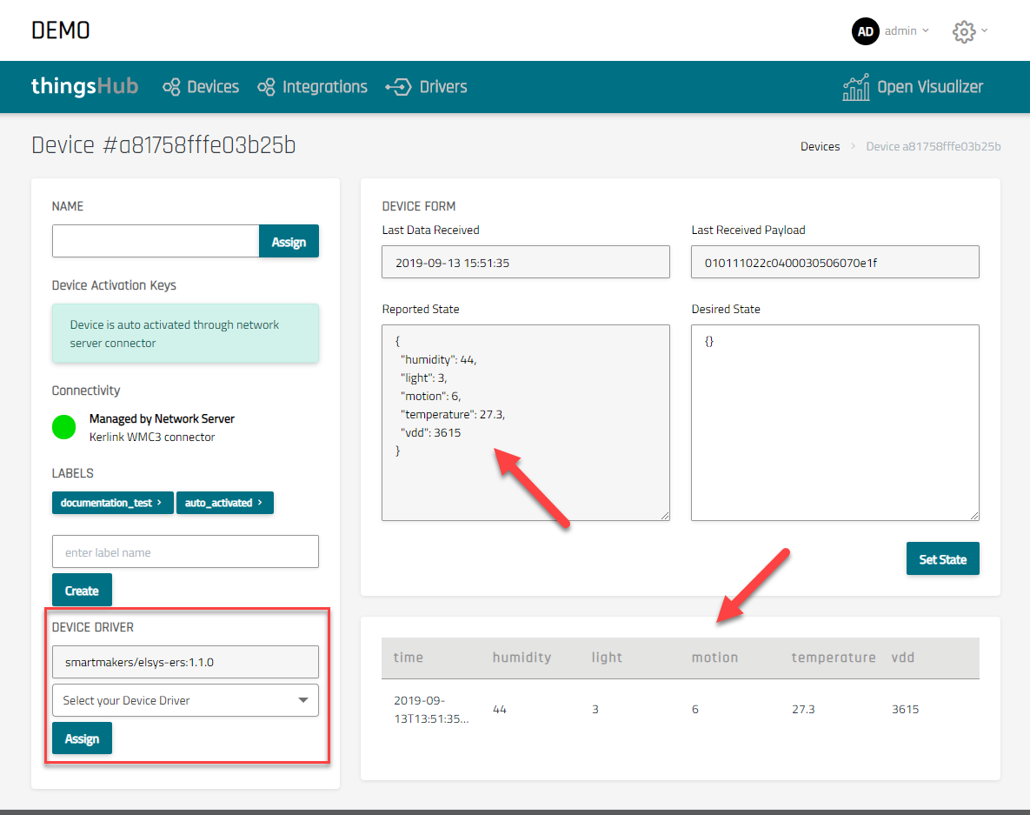Click the Integrations nav icon
This screenshot has width=1030, height=815.
(267, 87)
